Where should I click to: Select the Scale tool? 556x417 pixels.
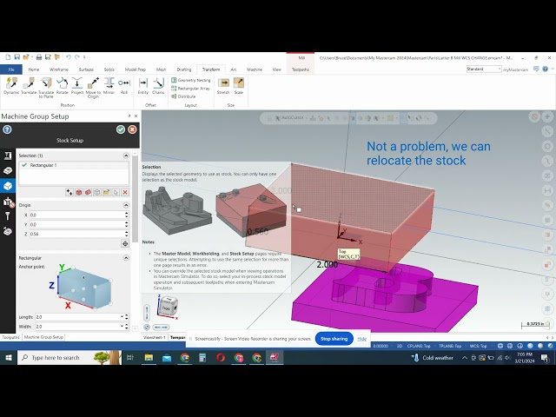click(239, 86)
